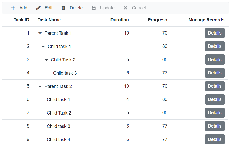Viewport: 231px width, 148px height.
Task: Collapse Parent Task 1 using its arrow
Action: (40, 33)
